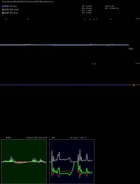The image size is (140, 184).
Task: Click the 0.01 price axis label
Action: pos(131,49)
